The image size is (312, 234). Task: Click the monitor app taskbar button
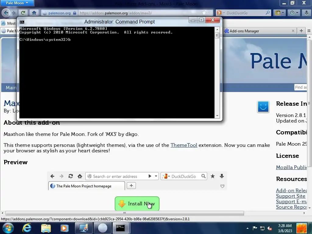point(83,228)
